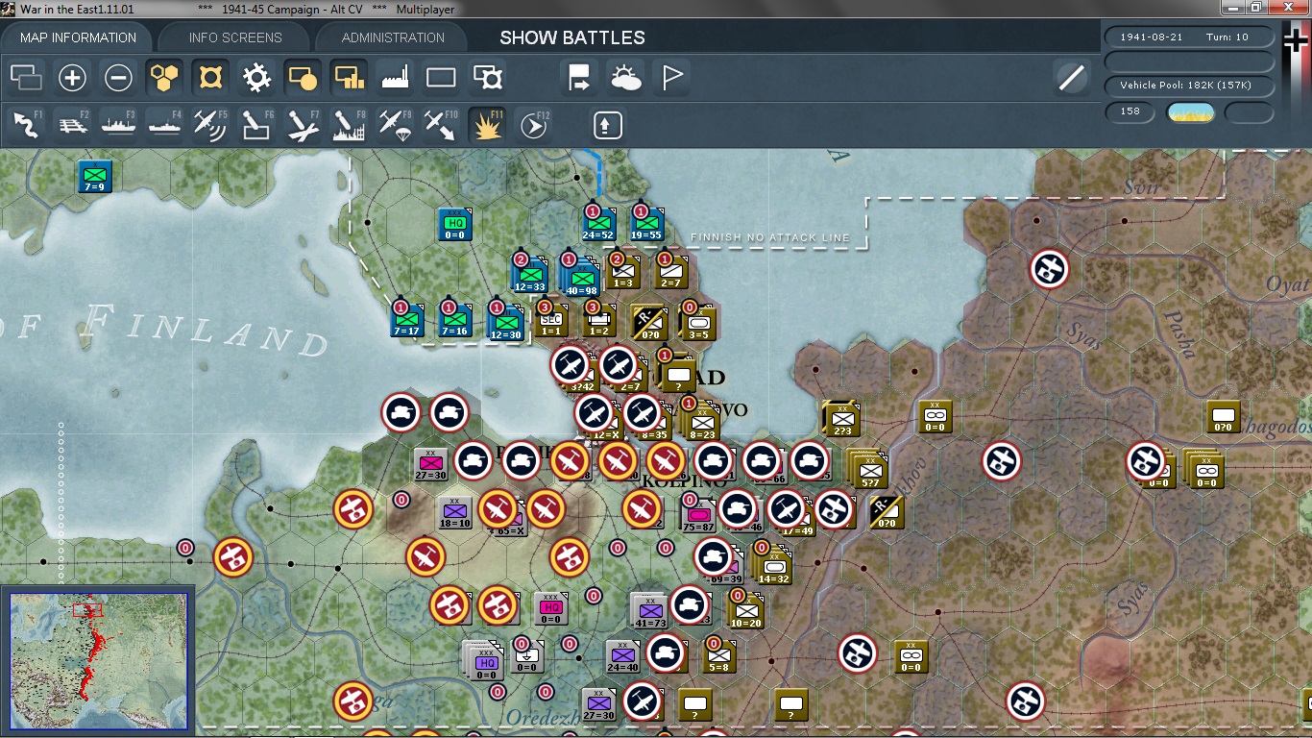Screen dimensions: 1312x738
Task: Click the 1941-08-21 Turn 10 date display
Action: pyautogui.click(x=1190, y=37)
